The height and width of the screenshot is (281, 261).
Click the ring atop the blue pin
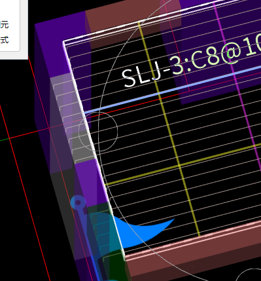pos(78,202)
